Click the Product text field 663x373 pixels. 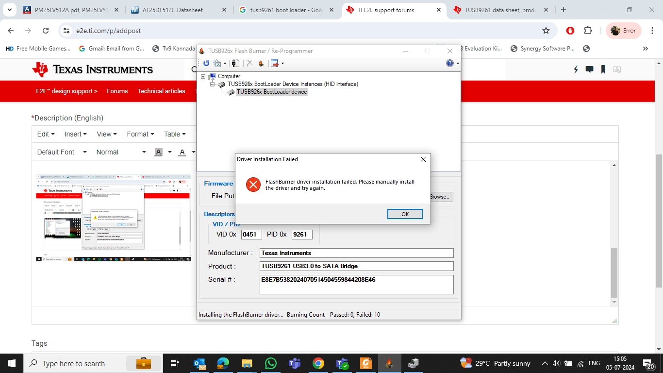[x=357, y=266]
